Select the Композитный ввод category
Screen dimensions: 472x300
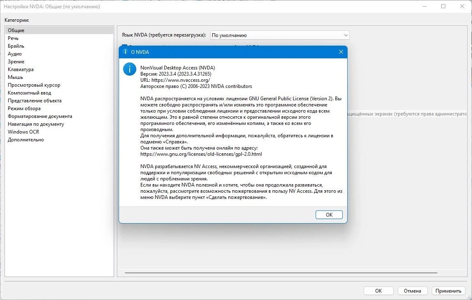coord(59,93)
